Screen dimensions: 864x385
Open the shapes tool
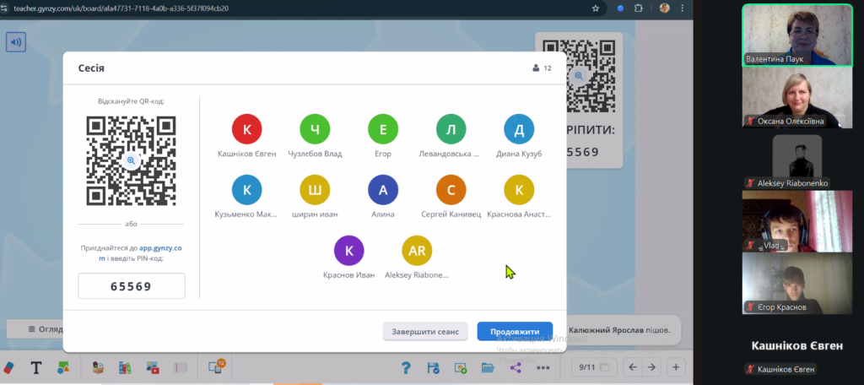click(x=63, y=367)
